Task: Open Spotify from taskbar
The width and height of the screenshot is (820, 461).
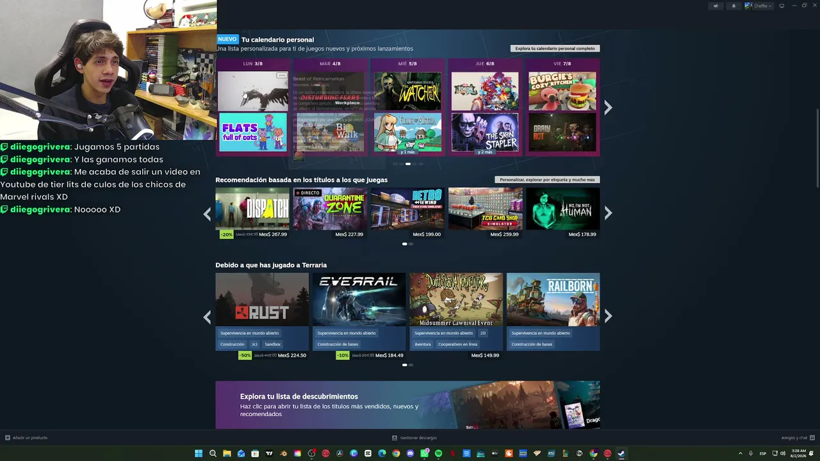Action: pyautogui.click(x=438, y=453)
